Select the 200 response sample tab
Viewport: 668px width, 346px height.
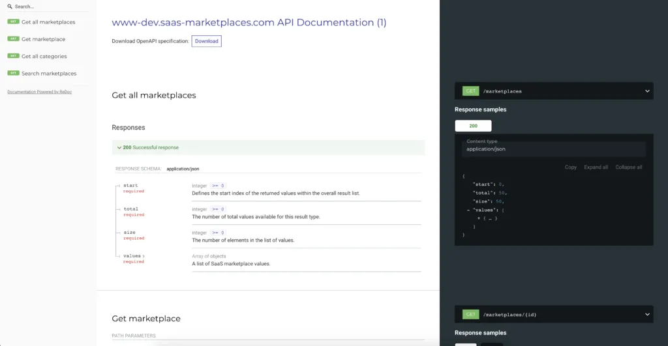point(474,126)
